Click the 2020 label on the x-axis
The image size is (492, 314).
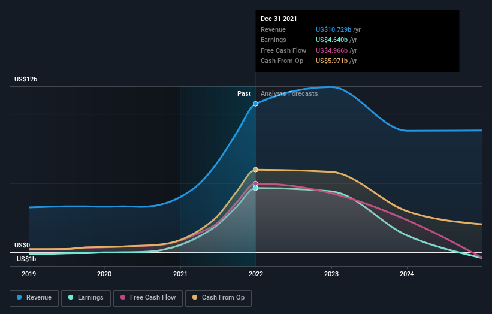click(104, 274)
